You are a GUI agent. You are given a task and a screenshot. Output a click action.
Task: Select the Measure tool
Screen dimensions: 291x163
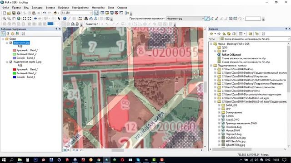coord(80,19)
